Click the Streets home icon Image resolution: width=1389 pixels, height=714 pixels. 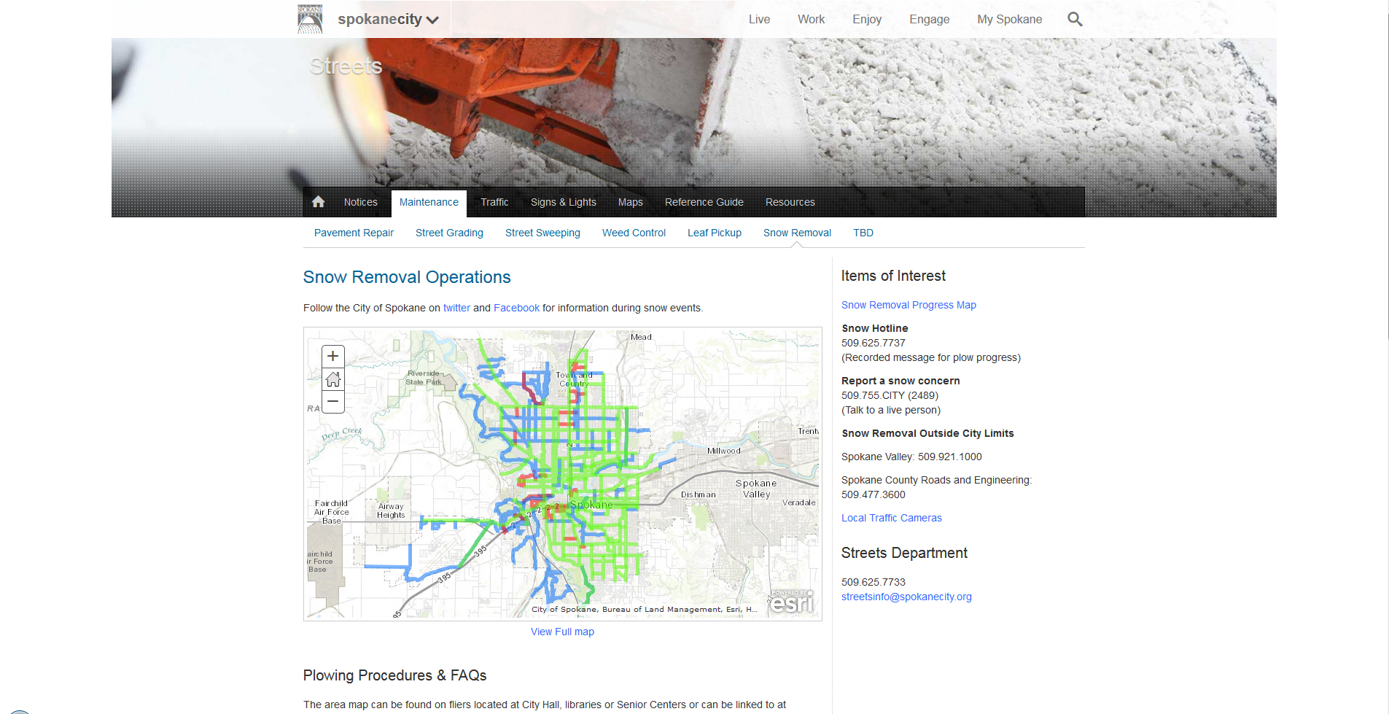click(x=319, y=202)
